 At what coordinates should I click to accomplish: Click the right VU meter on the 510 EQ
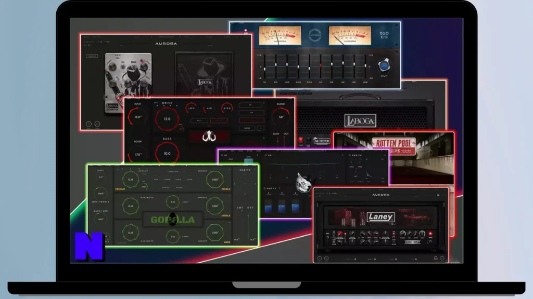[x=350, y=35]
